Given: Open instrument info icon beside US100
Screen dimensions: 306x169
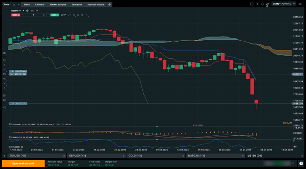Looking at the screenshot, I should point(27,11).
